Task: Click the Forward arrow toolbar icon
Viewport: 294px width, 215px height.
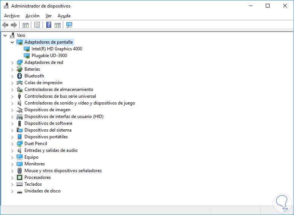Action: point(14,25)
